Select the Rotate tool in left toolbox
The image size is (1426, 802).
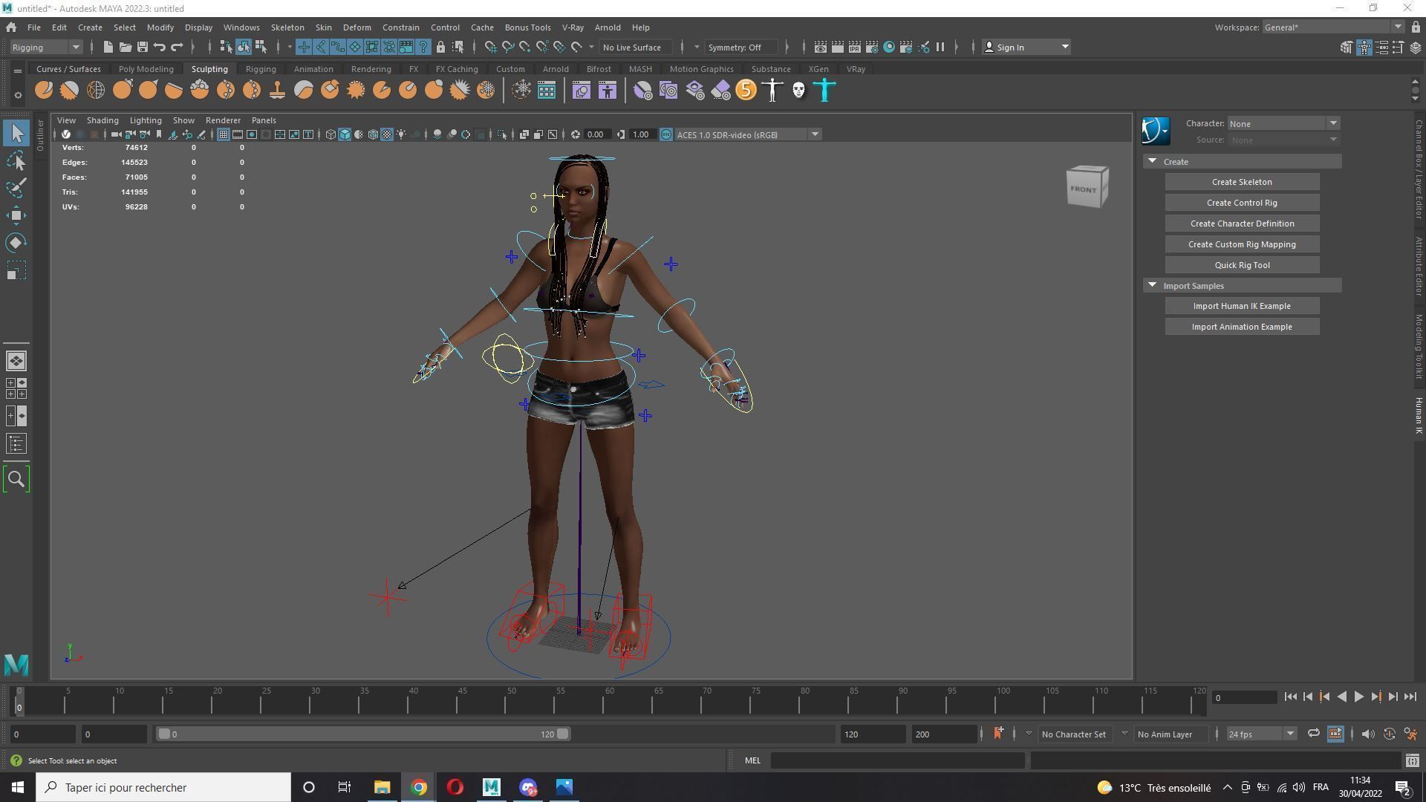click(16, 243)
